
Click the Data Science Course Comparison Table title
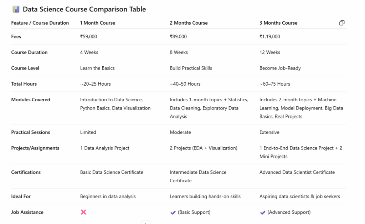pos(84,9)
